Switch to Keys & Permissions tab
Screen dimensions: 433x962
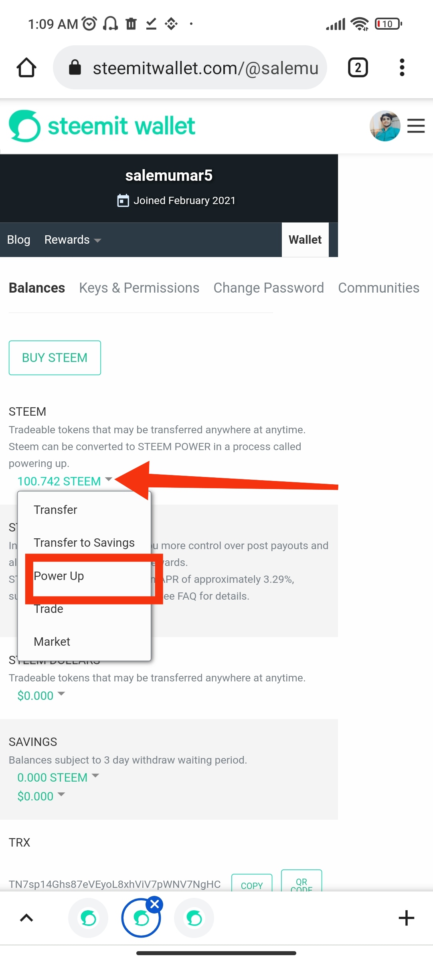pyautogui.click(x=139, y=288)
